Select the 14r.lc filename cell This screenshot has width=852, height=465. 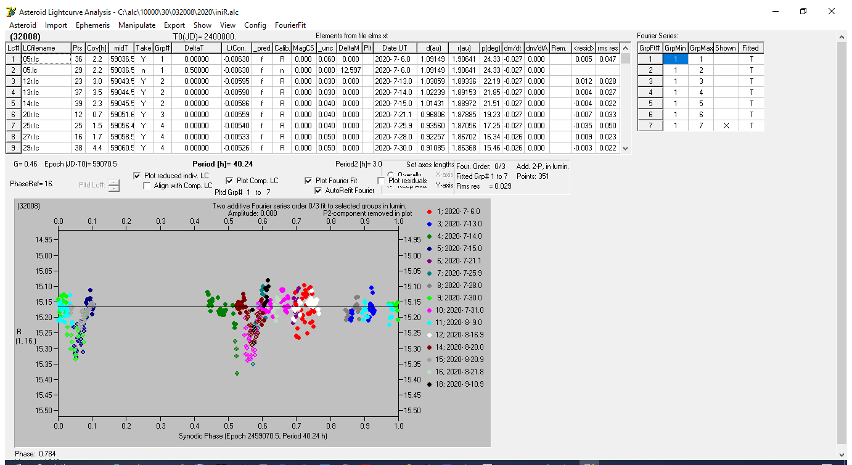[45, 104]
